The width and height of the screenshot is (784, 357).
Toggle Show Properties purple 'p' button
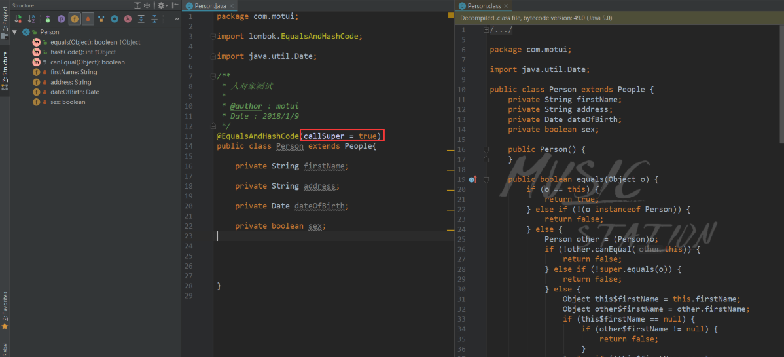(61, 19)
